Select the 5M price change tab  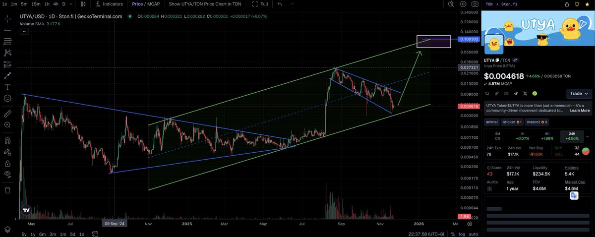coord(497,136)
